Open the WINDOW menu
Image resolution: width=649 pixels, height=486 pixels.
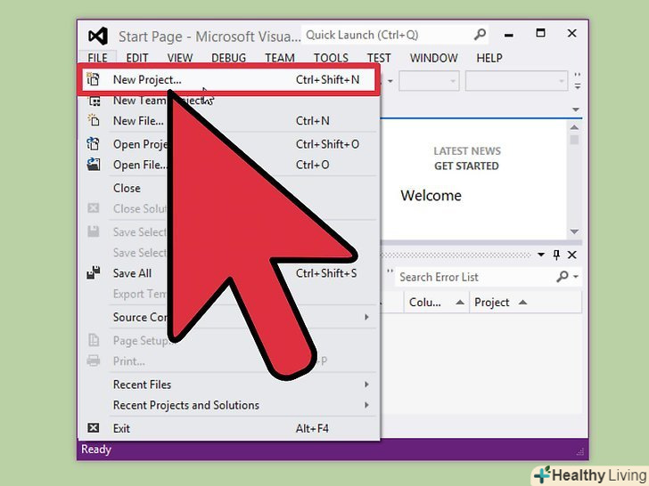434,58
